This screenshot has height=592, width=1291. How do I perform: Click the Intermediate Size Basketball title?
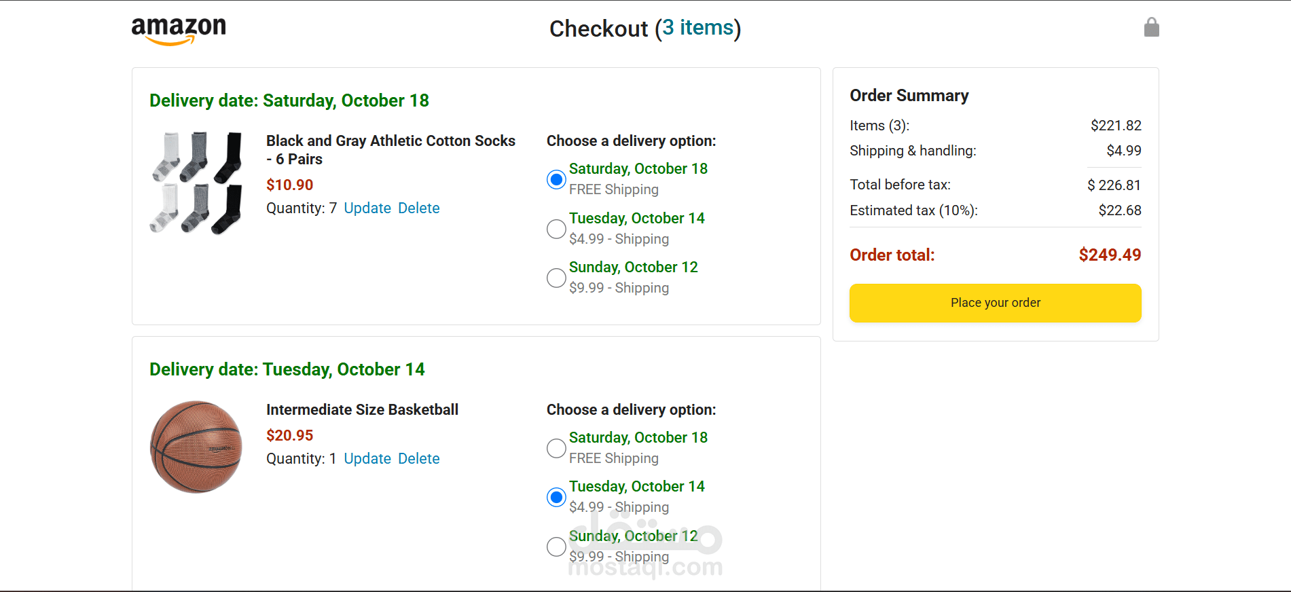362,410
